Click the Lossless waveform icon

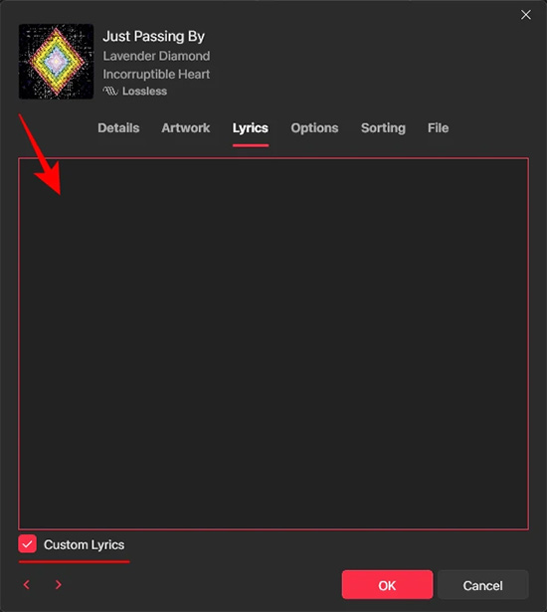(x=110, y=92)
